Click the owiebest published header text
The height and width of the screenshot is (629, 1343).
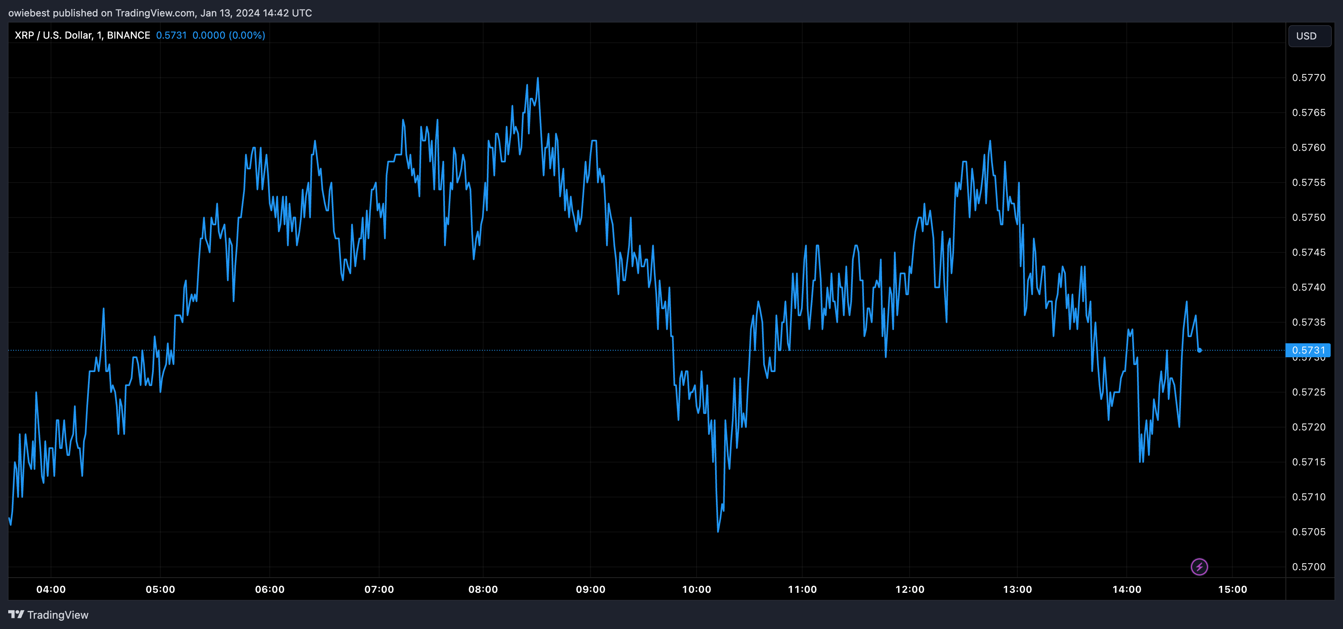(160, 12)
